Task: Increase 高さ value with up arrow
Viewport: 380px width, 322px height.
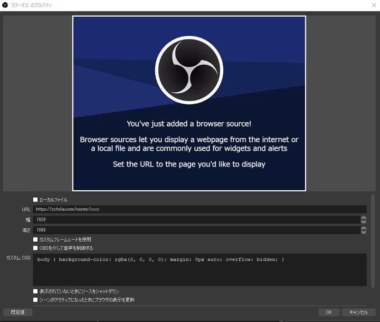Action: [x=363, y=228]
